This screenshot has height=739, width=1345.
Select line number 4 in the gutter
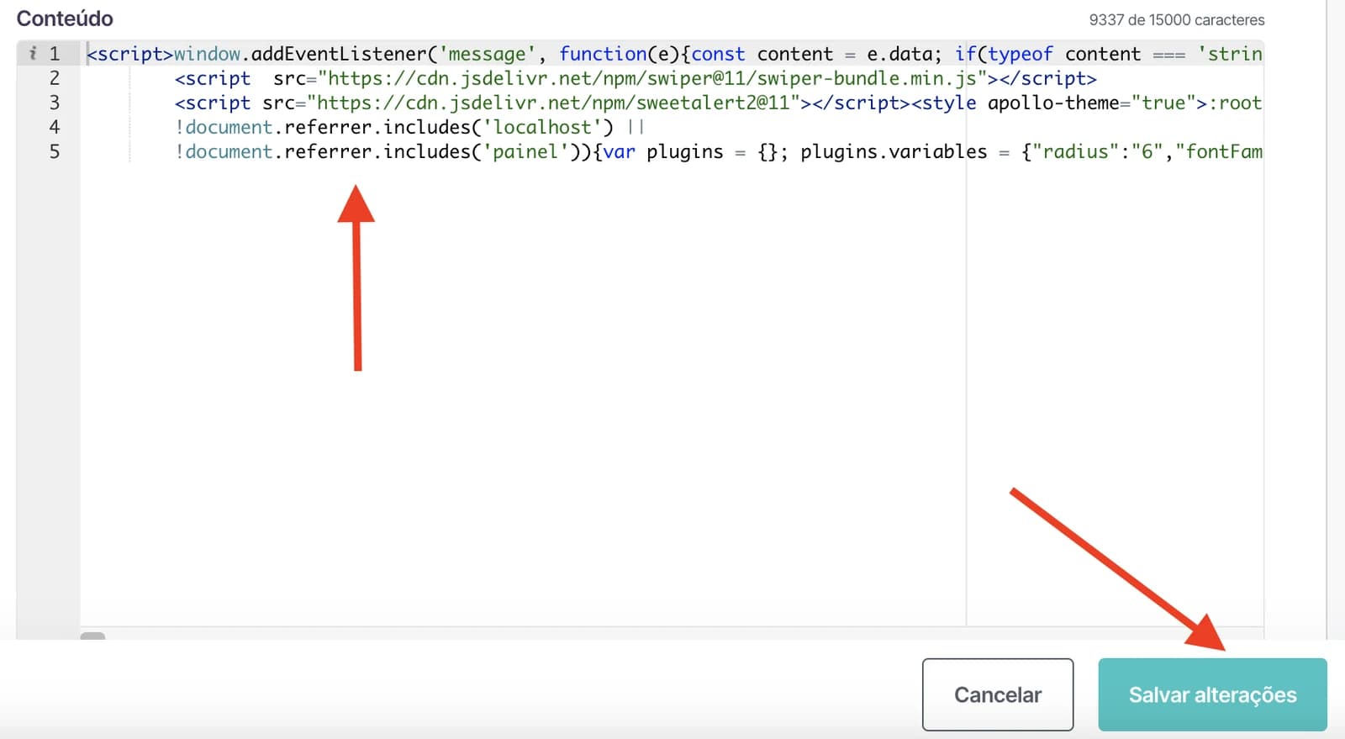[x=55, y=127]
